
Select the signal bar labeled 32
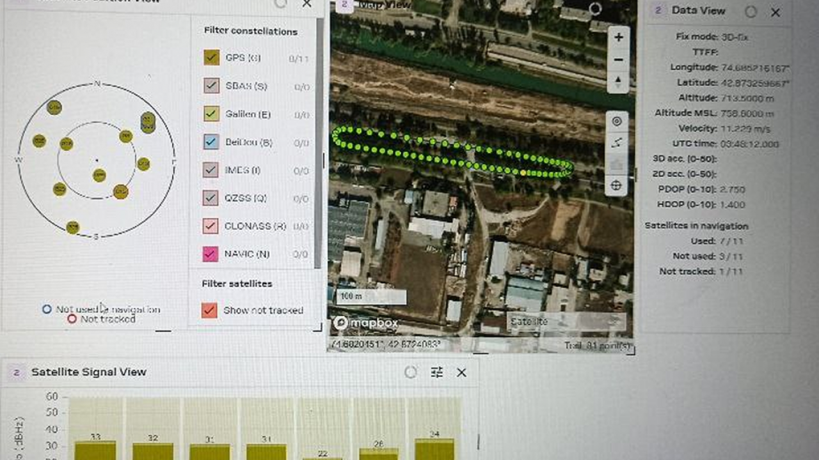(153, 450)
